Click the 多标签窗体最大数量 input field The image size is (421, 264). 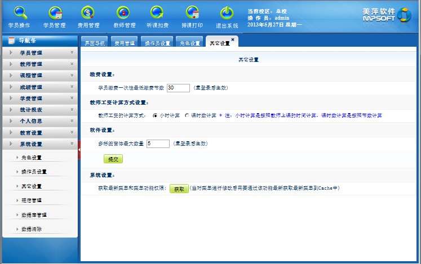[158, 144]
